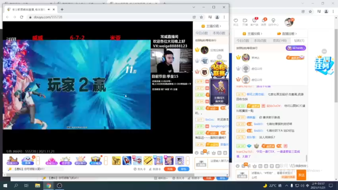Viewport: 338px width, 190px height.
Task: Click the back window chat input field
Action: click(x=272, y=175)
